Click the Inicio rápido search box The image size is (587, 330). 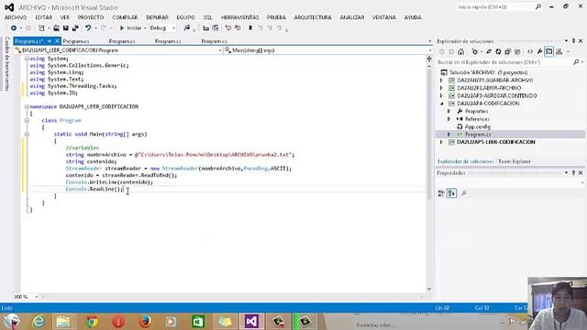click(x=499, y=7)
